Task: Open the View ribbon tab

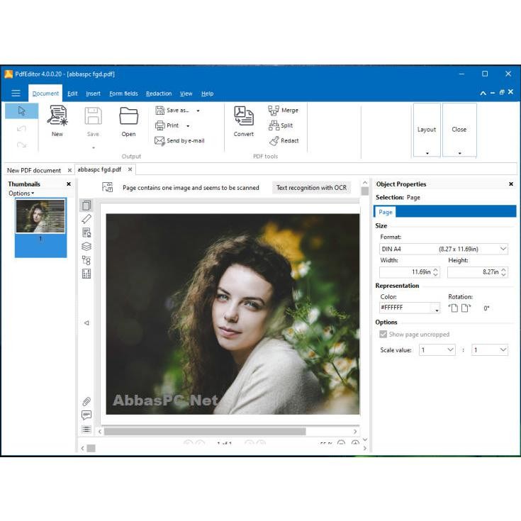Action: coord(186,94)
